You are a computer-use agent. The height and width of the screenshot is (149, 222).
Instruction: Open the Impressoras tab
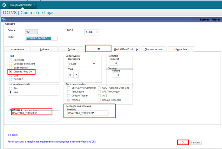pyautogui.click(x=17, y=49)
